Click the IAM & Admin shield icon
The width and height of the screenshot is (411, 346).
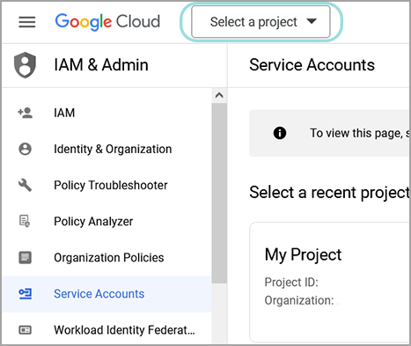click(x=25, y=65)
